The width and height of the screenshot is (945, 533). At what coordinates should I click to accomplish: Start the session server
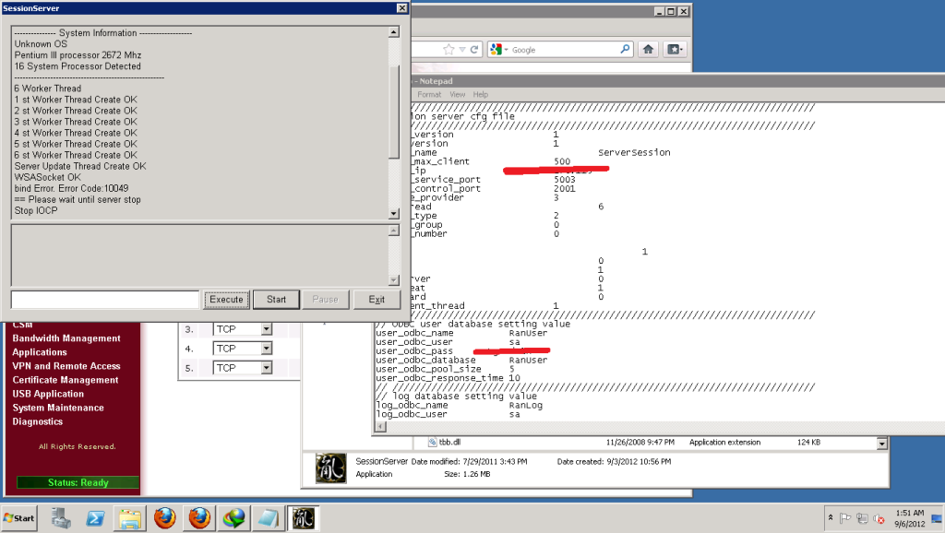[276, 300]
